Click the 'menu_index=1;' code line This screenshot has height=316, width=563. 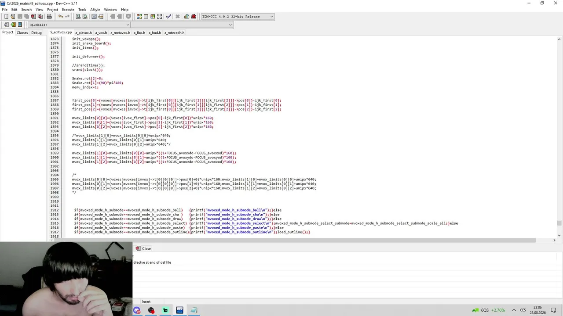[x=85, y=87]
